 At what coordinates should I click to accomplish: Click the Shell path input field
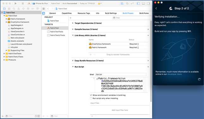(121, 74)
